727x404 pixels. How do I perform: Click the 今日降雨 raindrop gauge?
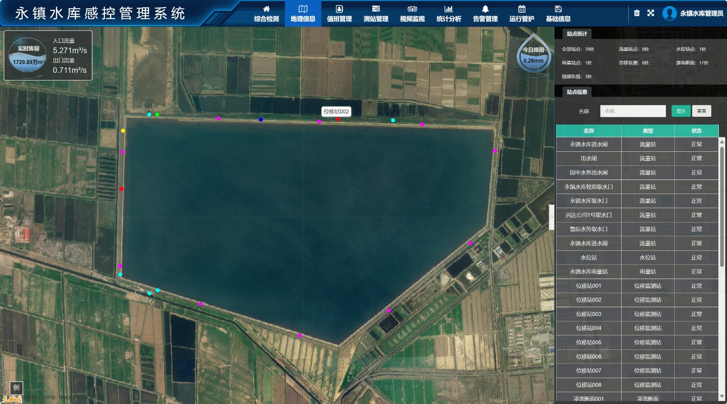(533, 54)
